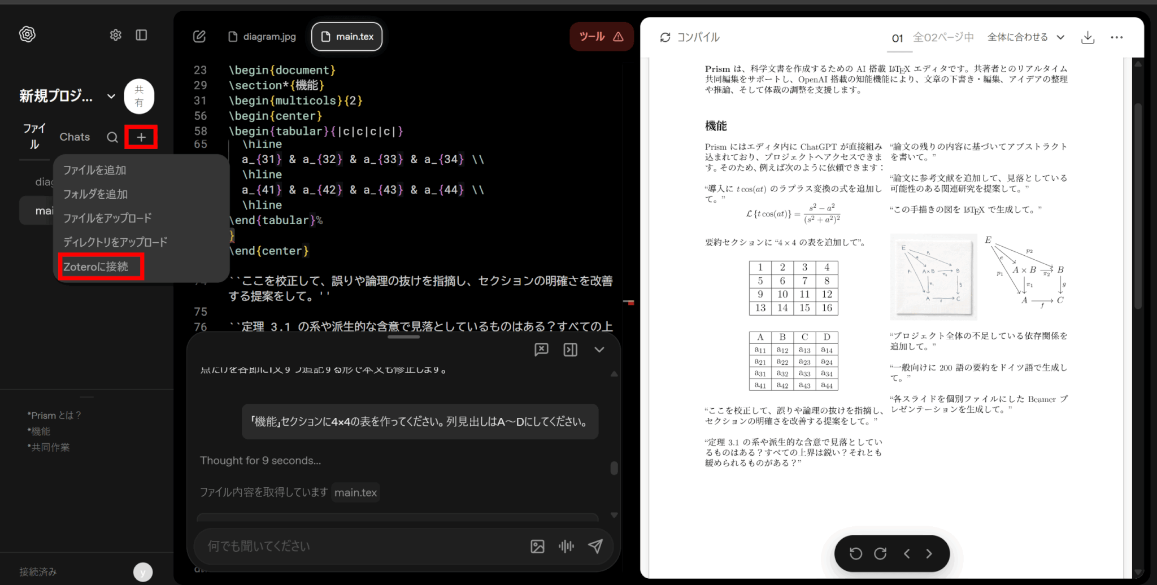
Task: Go to next page in PDF preview
Action: point(929,553)
